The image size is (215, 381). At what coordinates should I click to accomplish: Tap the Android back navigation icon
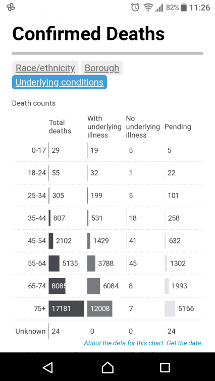click(x=47, y=367)
